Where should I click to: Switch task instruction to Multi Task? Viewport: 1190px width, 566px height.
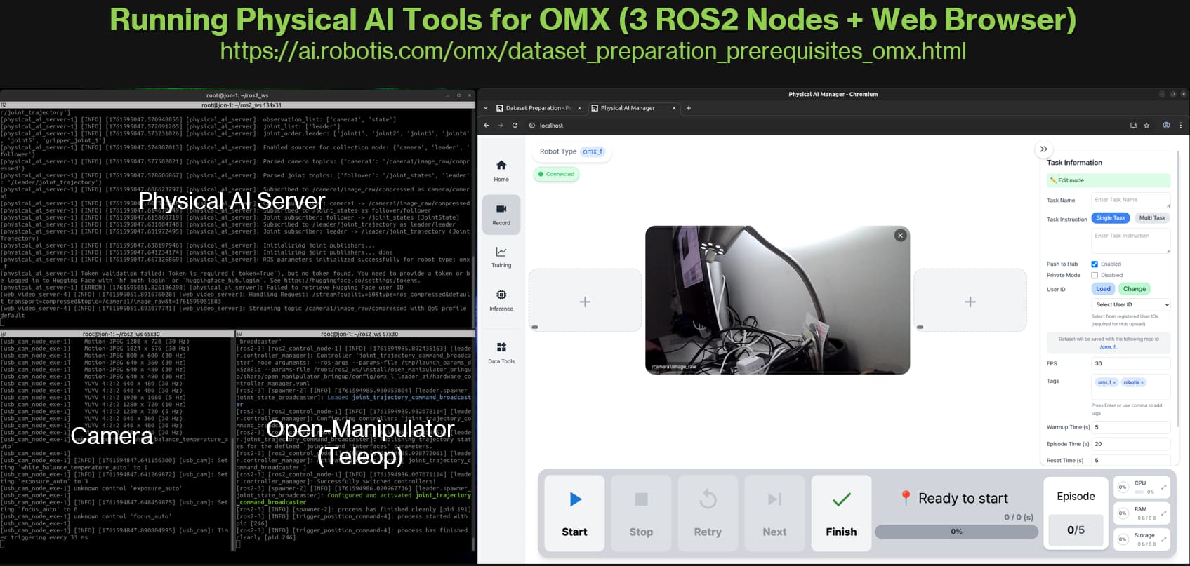point(1151,218)
